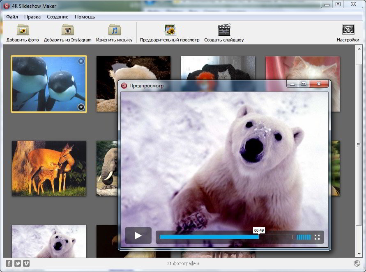The image size is (366, 272).
Task: Expand the orca thumbnail dropdown arrow
Action: point(81,107)
